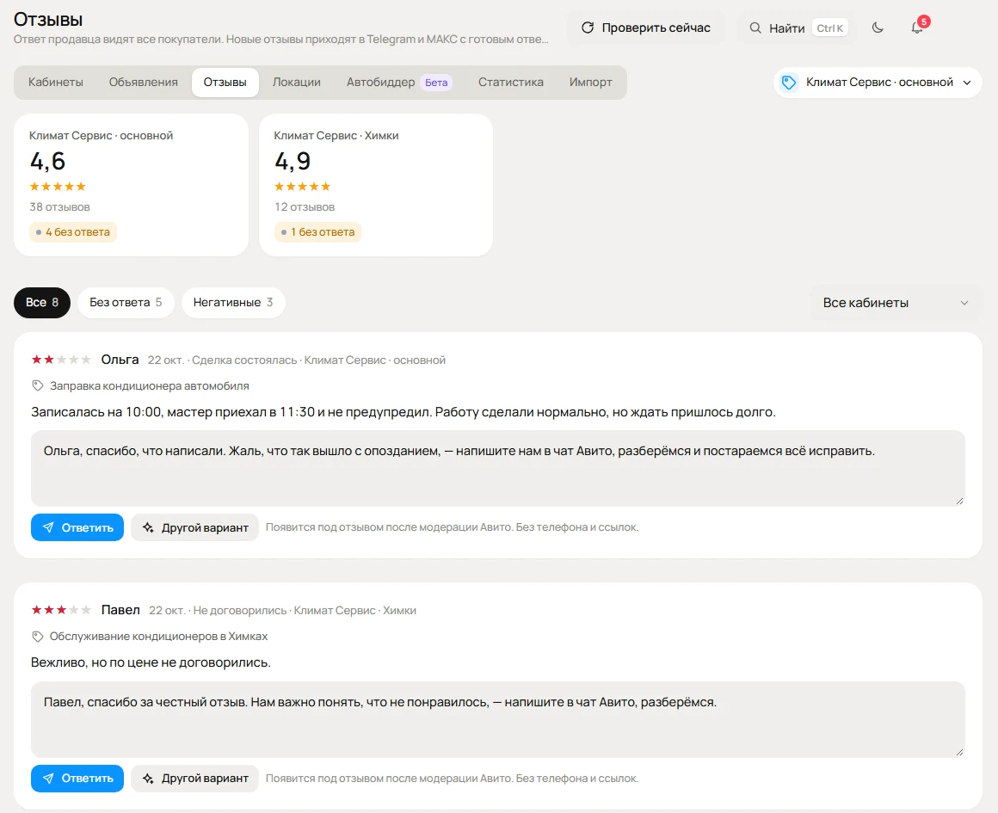998x813 pixels.
Task: Click the listing Заправка кондиционера автомобиля
Action: 150,385
